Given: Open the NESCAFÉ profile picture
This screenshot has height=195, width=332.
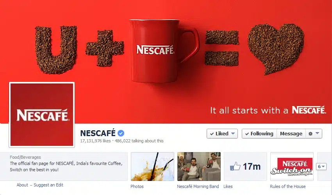Looking at the screenshot, I should coord(42,115).
